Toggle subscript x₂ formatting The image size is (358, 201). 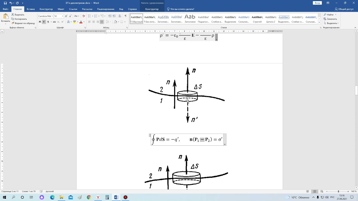(x=58, y=22)
